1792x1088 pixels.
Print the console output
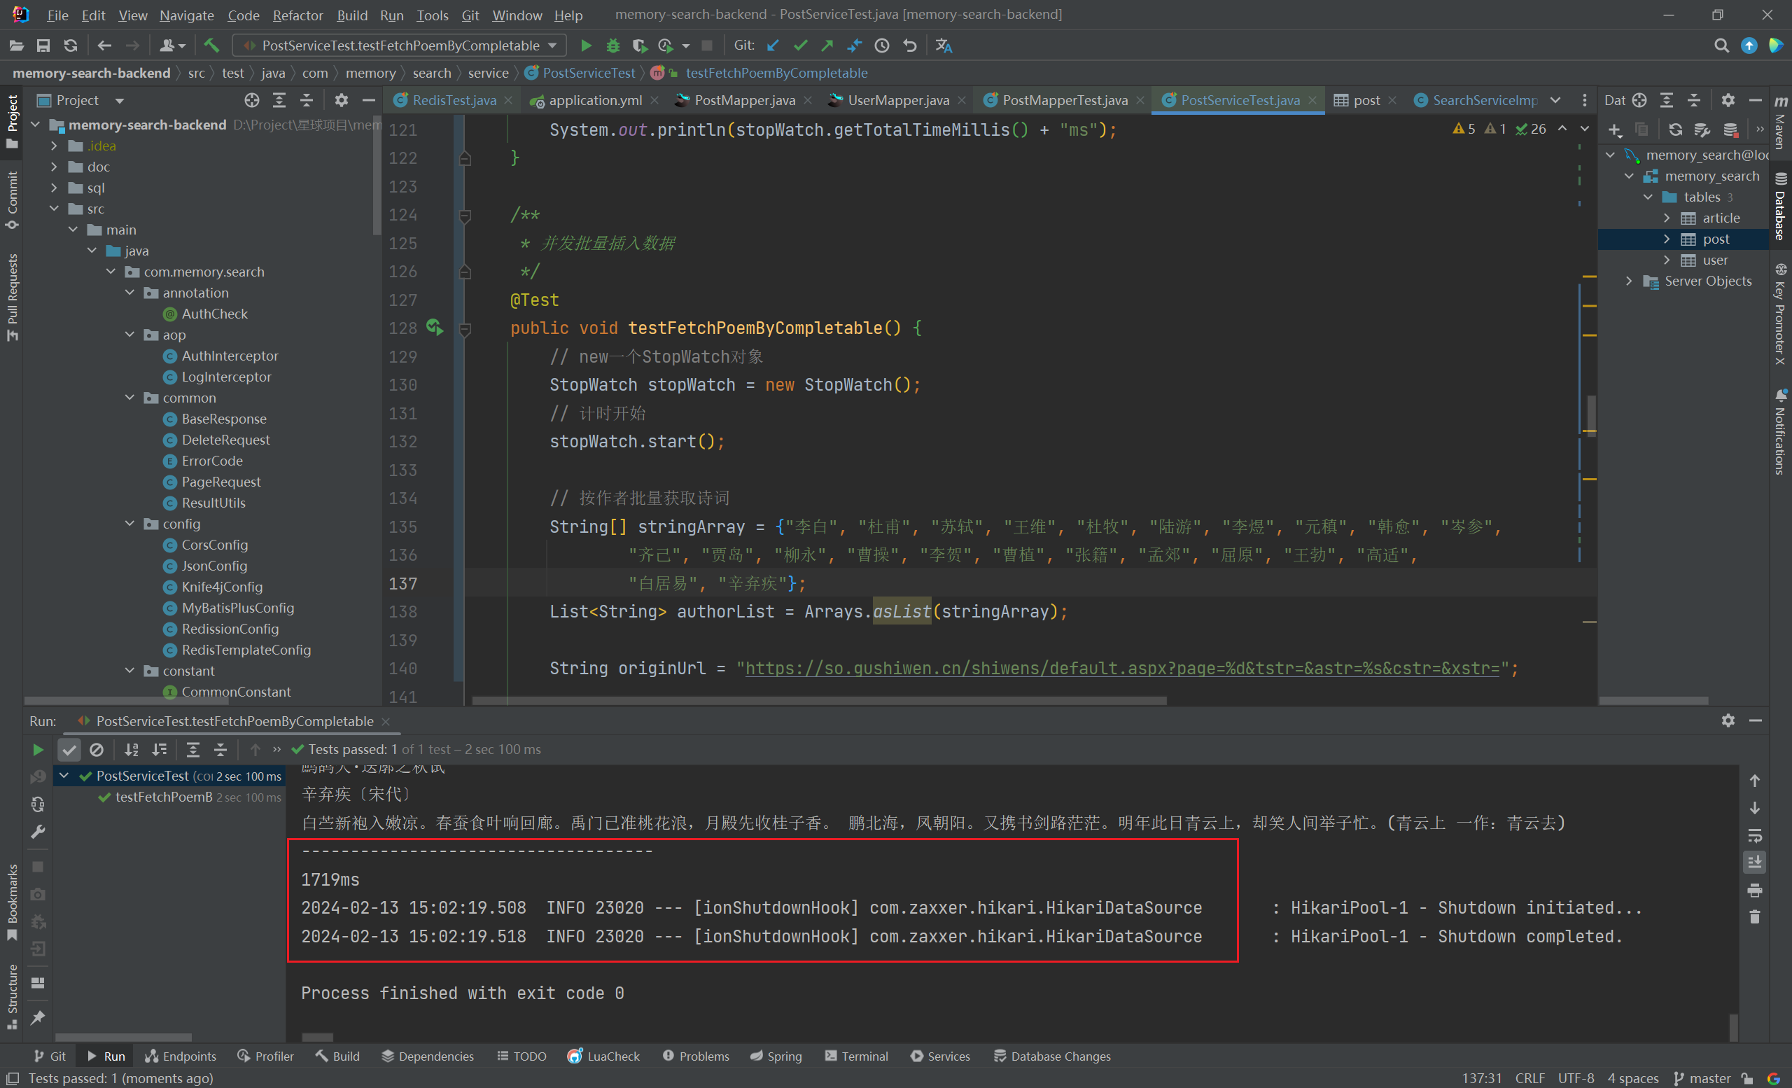(1755, 890)
